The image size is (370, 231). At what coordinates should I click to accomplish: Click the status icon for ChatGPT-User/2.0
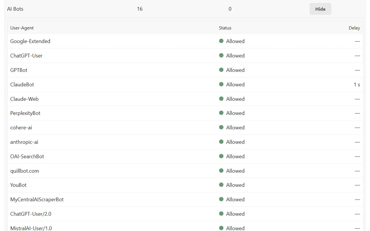tap(221, 214)
